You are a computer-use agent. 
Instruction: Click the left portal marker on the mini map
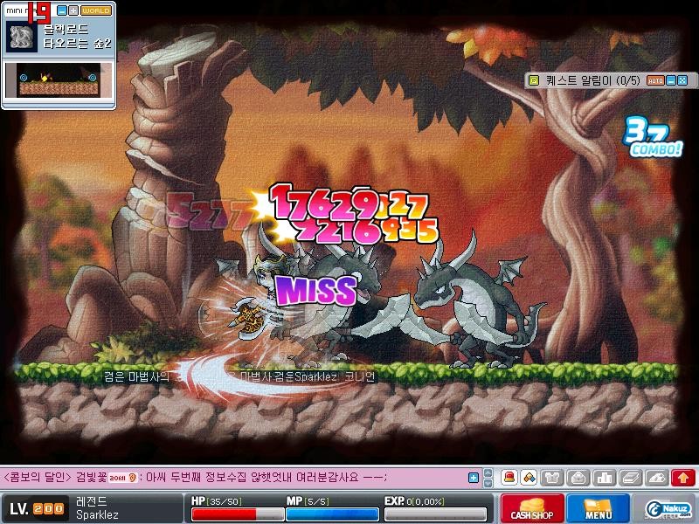(24, 78)
